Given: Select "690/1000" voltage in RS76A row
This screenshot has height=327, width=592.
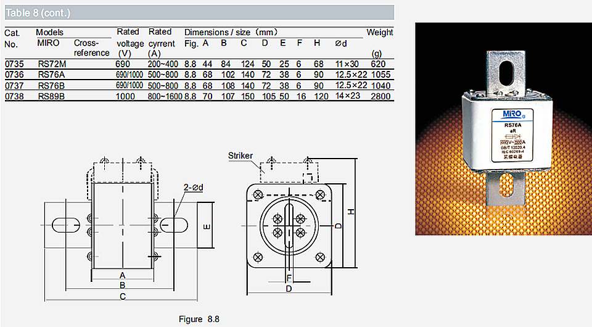Looking at the screenshot, I should pyautogui.click(x=129, y=75).
